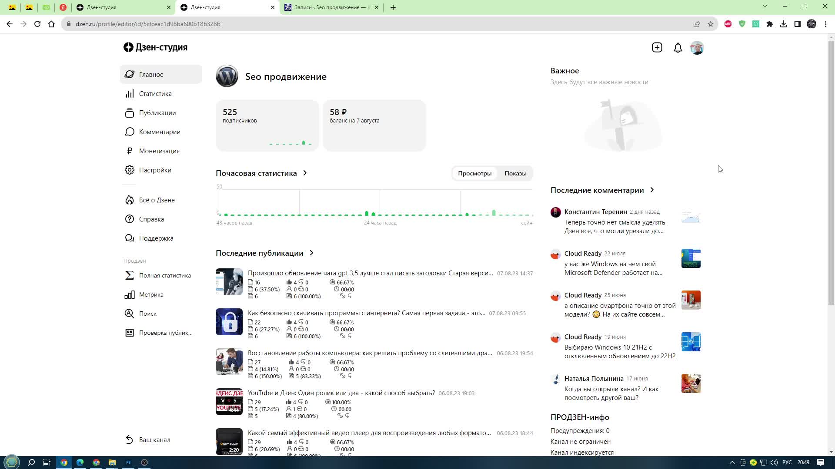Viewport: 835px width, 469px height.
Task: Open the post Восстановление работы компьютера
Action: pos(370,353)
